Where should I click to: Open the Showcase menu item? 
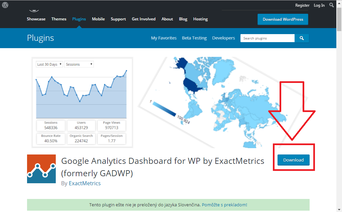[36, 19]
